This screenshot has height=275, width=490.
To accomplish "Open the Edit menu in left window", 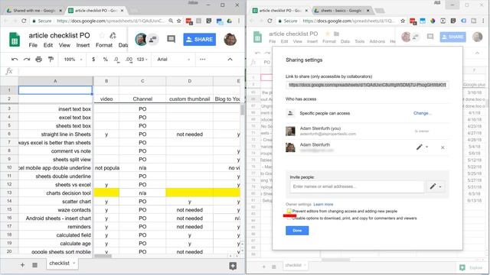I will click(x=47, y=45).
